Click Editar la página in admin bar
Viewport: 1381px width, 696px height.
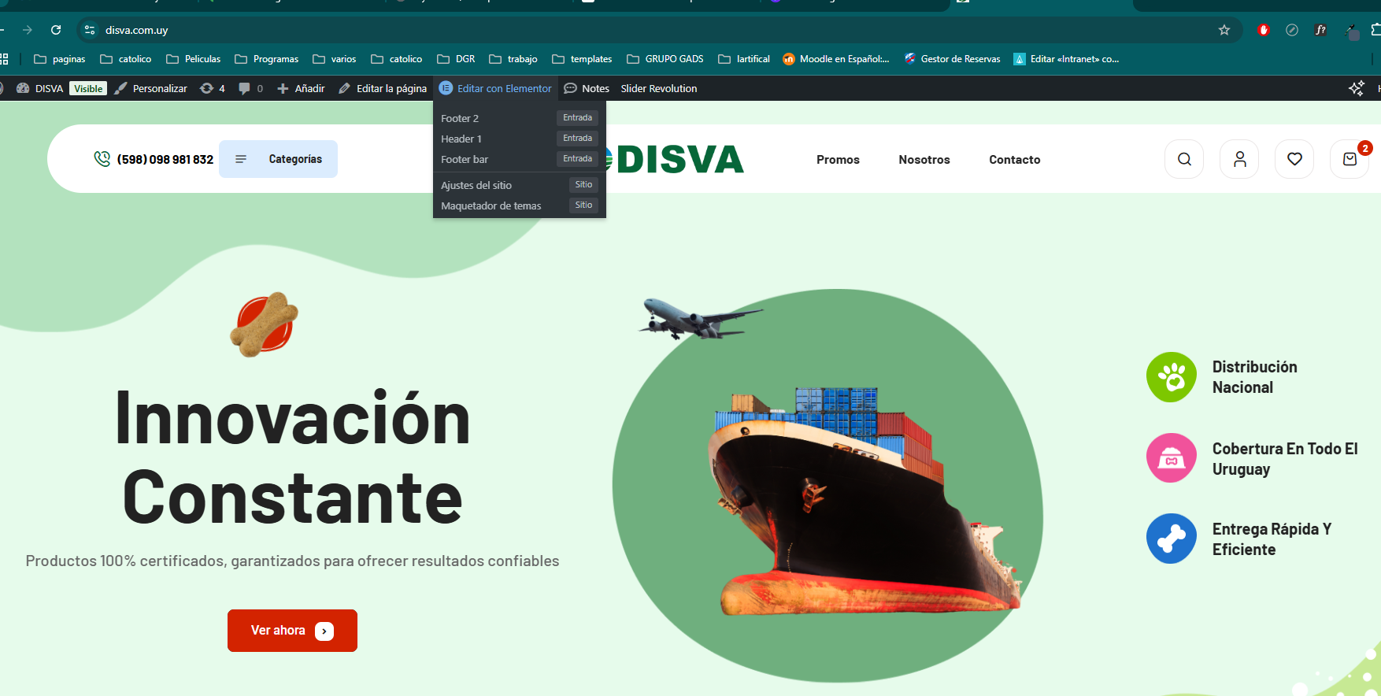click(x=383, y=88)
